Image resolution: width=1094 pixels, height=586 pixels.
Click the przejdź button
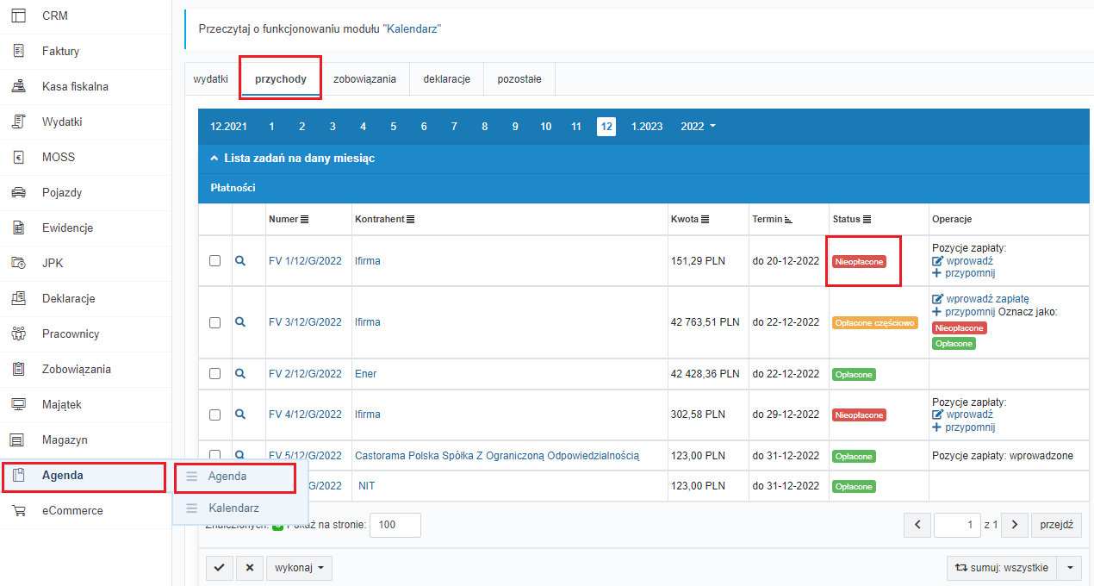1056,524
